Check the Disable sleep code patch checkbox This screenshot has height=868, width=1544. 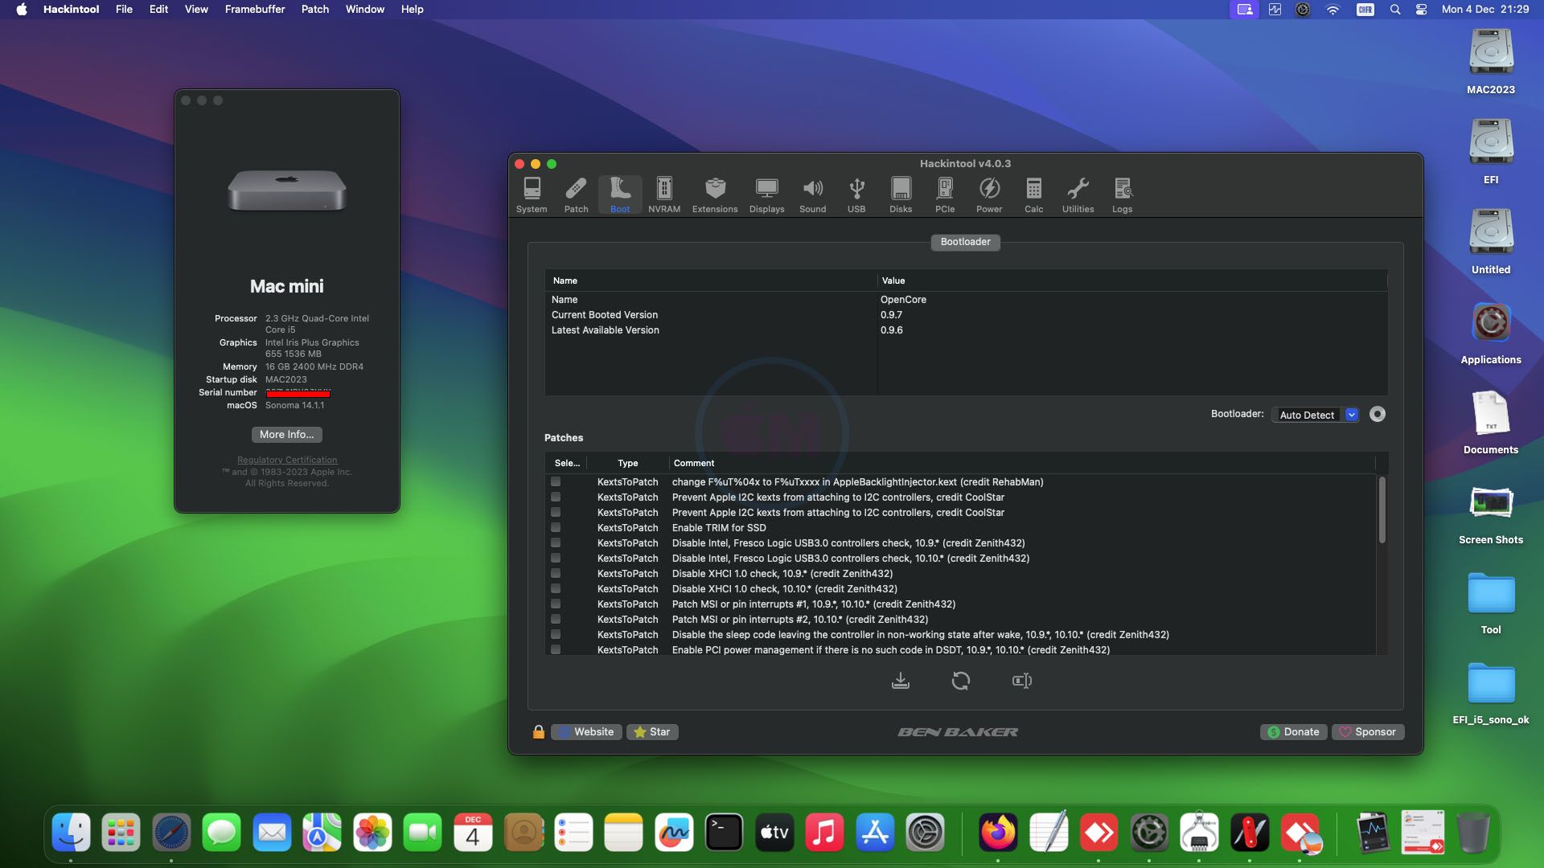point(556,635)
